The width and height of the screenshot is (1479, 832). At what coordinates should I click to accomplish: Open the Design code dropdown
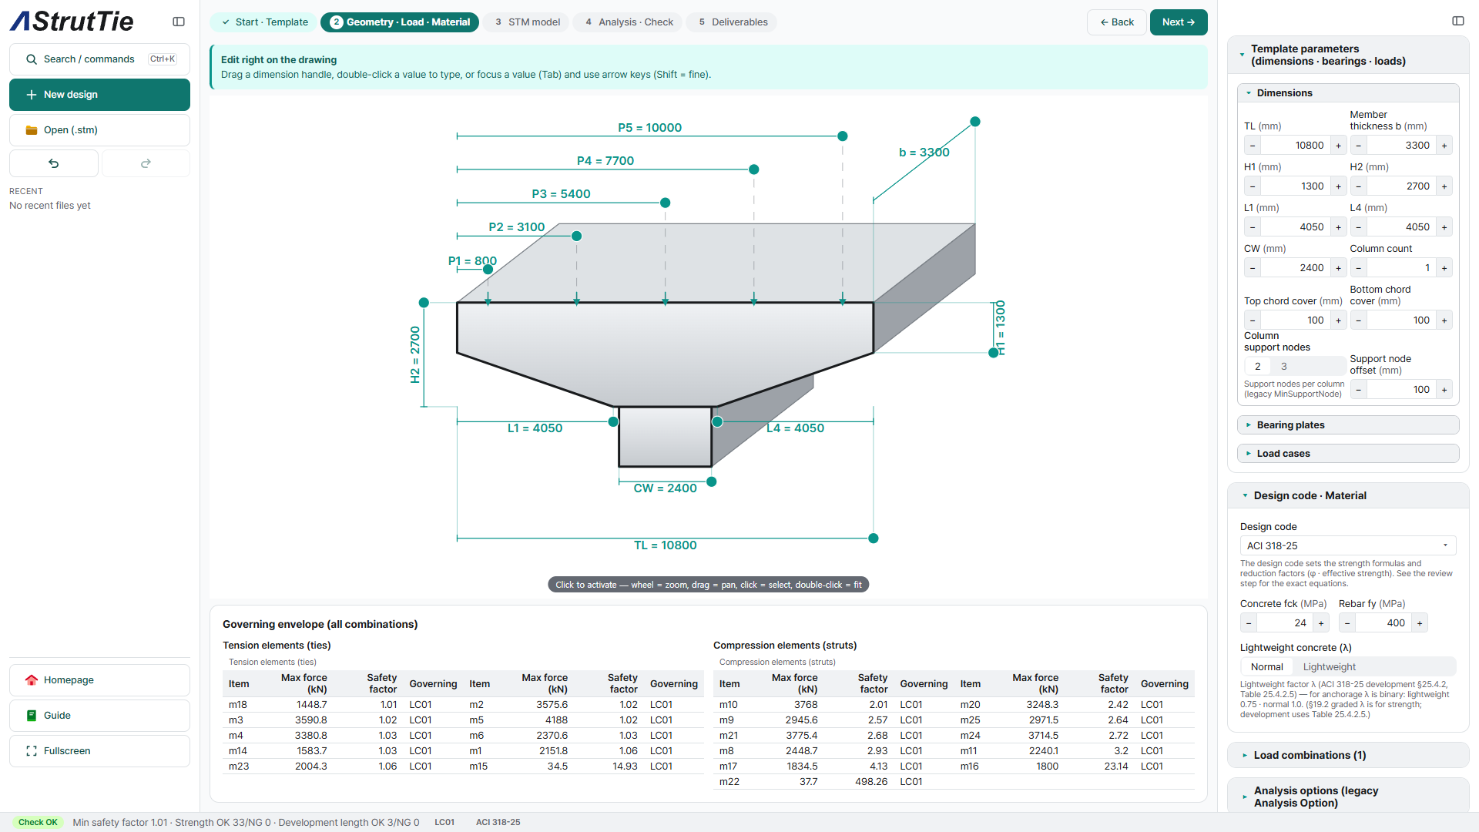point(1348,545)
